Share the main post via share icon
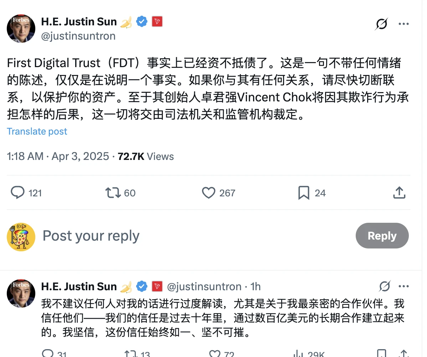The height and width of the screenshot is (357, 427). pos(399,193)
